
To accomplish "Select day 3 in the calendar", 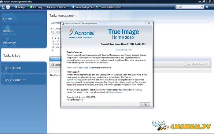I will coord(53,38).
